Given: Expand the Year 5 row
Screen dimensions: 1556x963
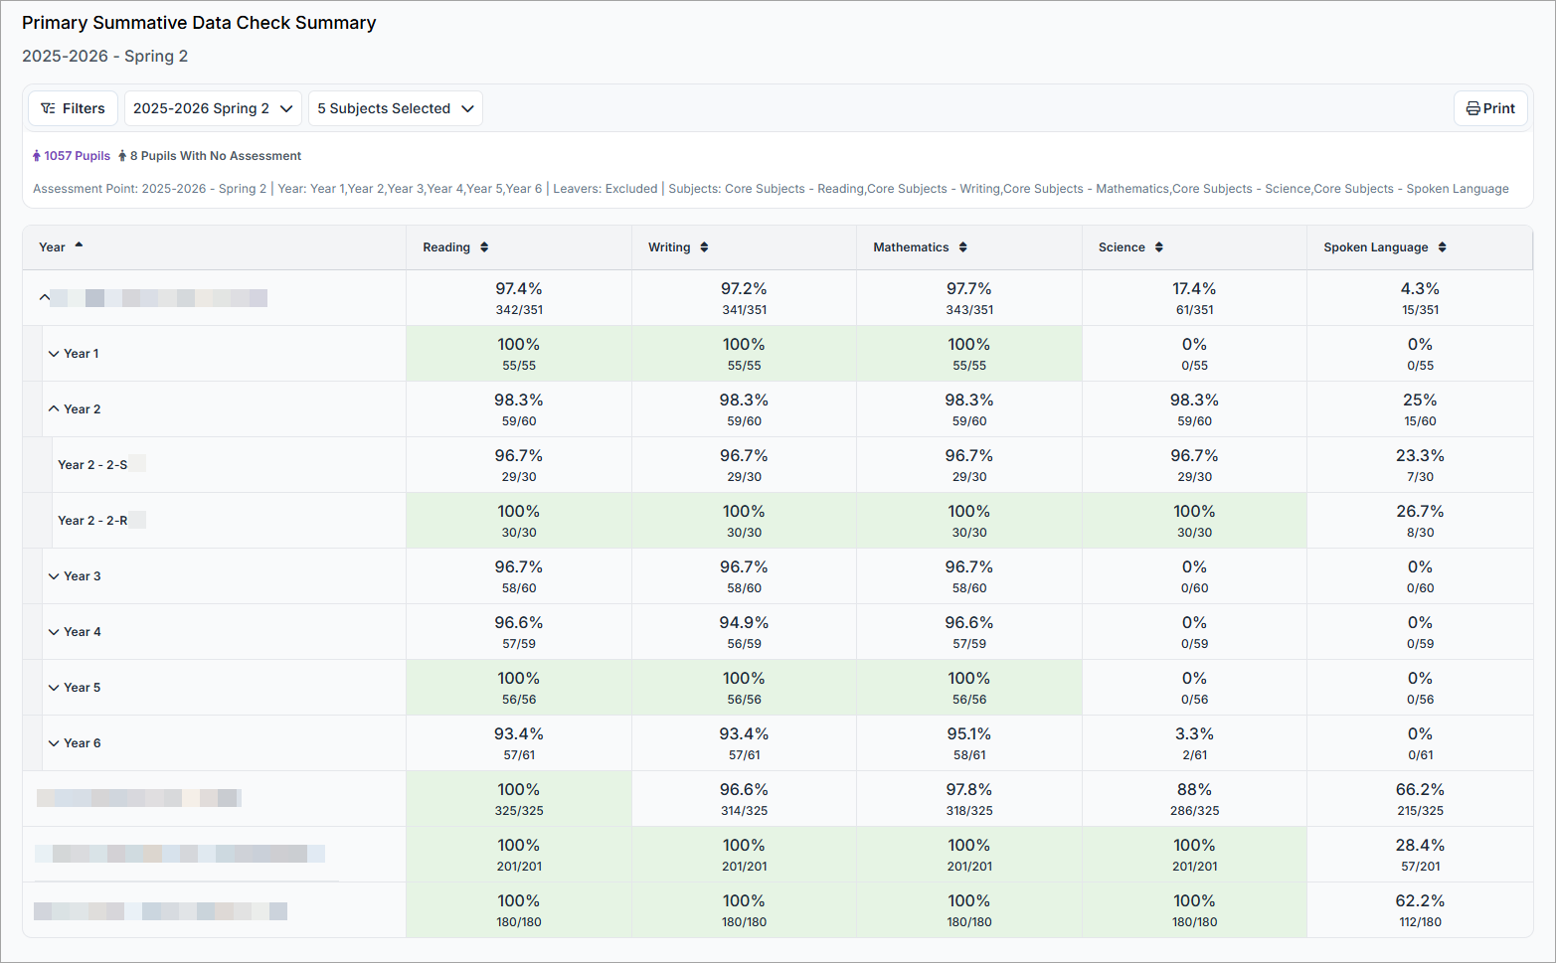Looking at the screenshot, I should click(54, 688).
